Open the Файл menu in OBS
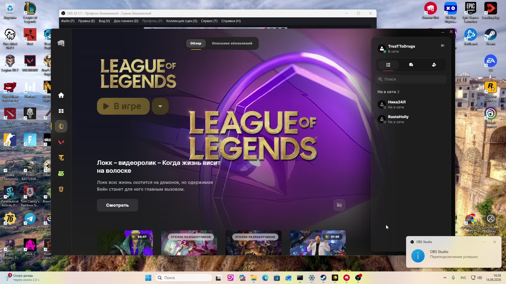This screenshot has height=284, width=506. (68, 21)
